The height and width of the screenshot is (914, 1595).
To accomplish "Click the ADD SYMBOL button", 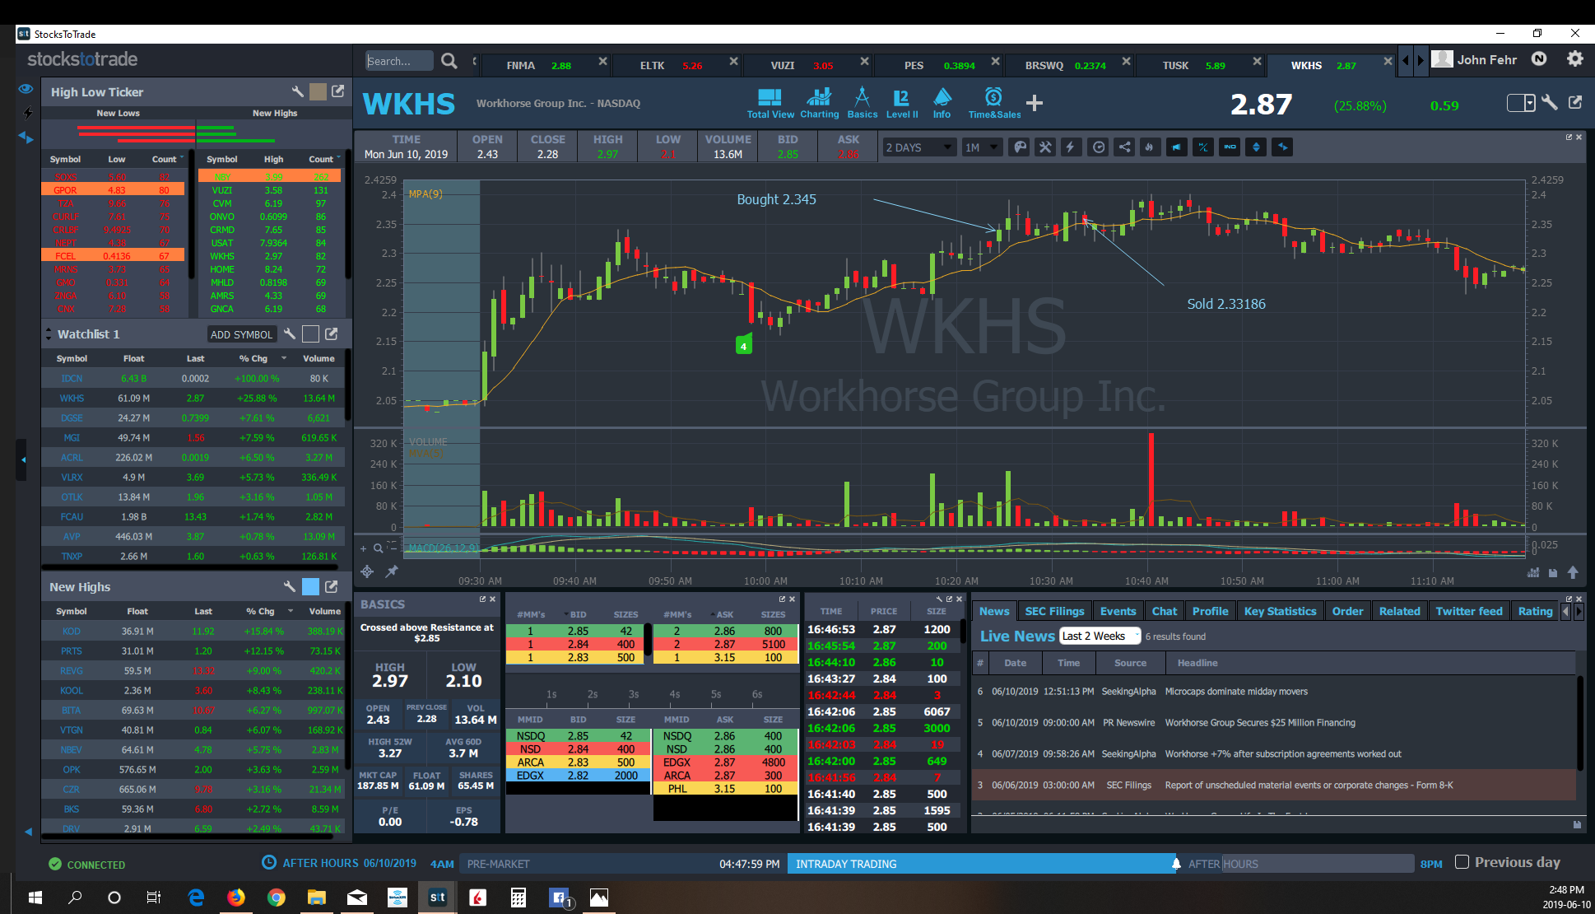I will coord(240,334).
